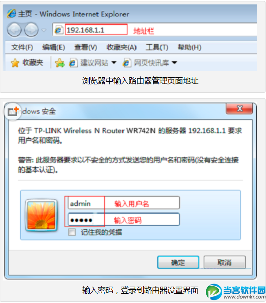The image size is (266, 303).
Task: Open the 文件(F) menu
Action: (22, 47)
